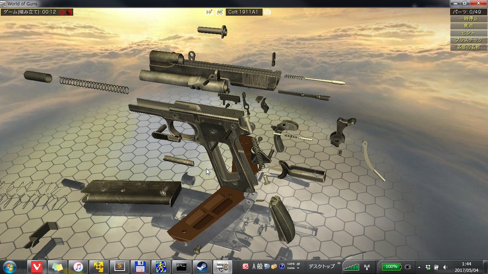Select the recoil spring plug cylinder at left
Screen dimensions: 488x274
tap(37, 76)
